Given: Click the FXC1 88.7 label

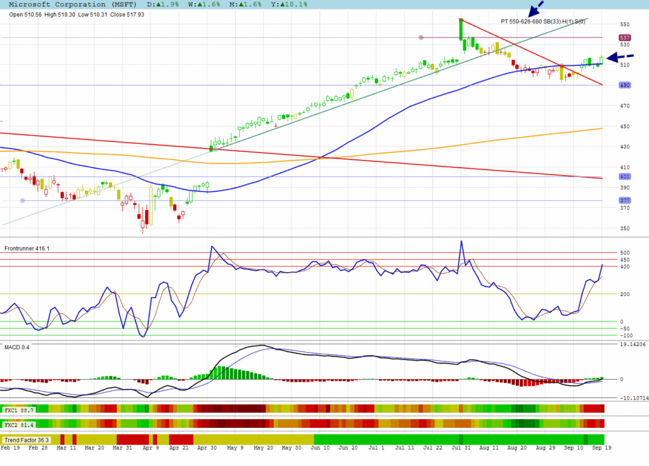Looking at the screenshot, I should pos(19,410).
